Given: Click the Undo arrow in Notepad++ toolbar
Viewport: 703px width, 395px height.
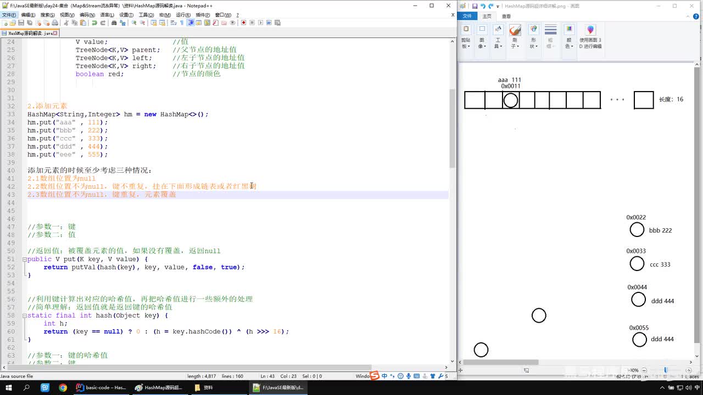Looking at the screenshot, I should click(x=94, y=23).
